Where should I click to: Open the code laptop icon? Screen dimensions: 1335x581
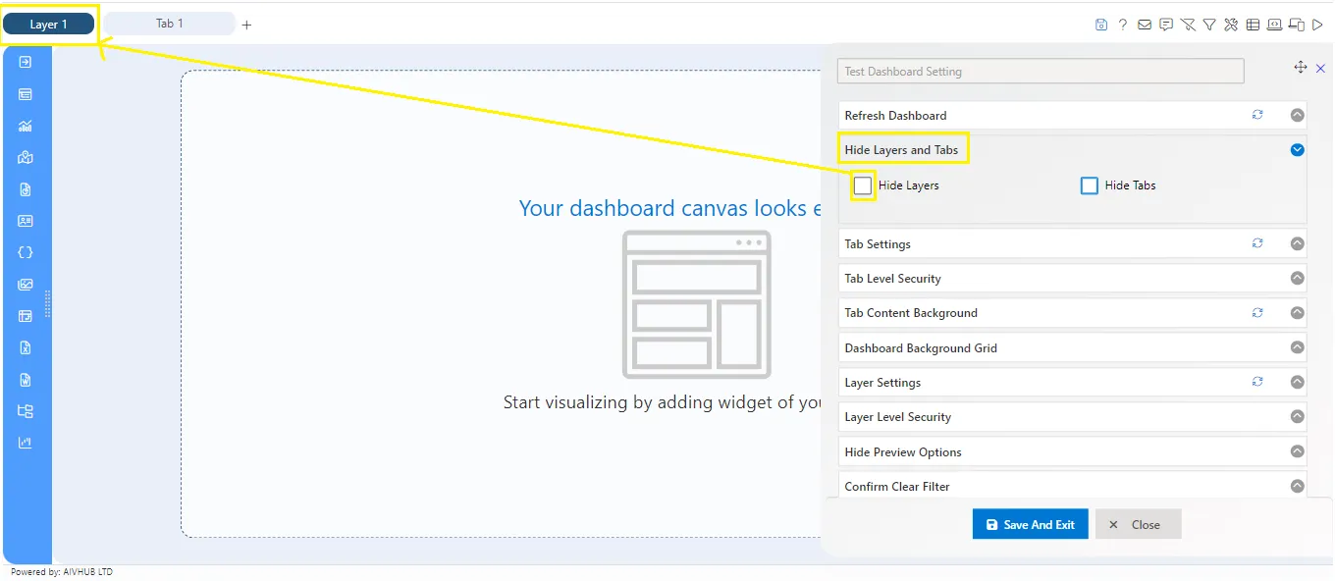[x=1274, y=25]
